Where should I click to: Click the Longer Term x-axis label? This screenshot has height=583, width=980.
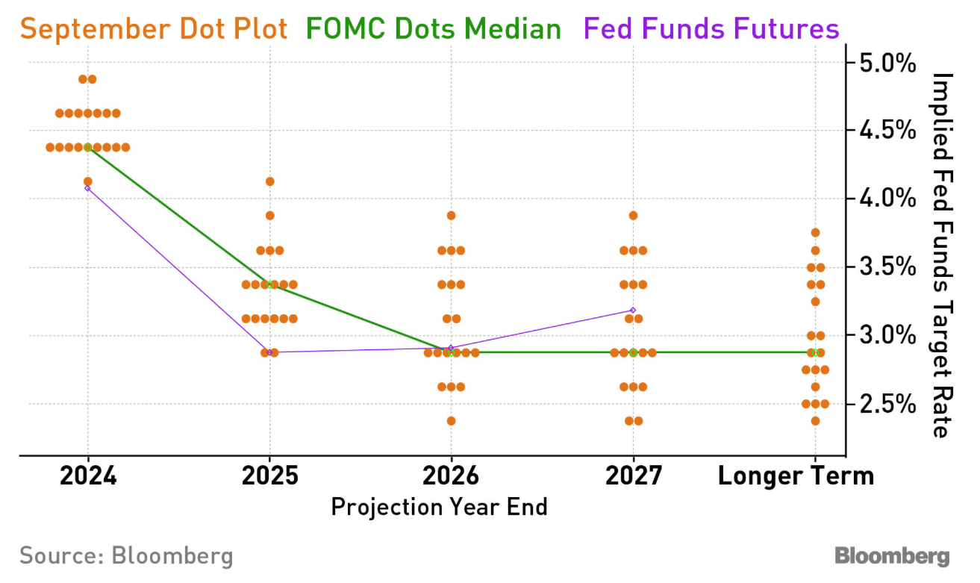point(796,476)
